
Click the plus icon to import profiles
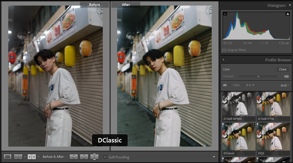tap(224, 60)
